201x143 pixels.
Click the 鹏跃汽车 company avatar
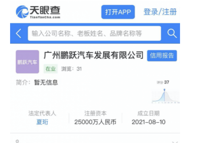27,62
